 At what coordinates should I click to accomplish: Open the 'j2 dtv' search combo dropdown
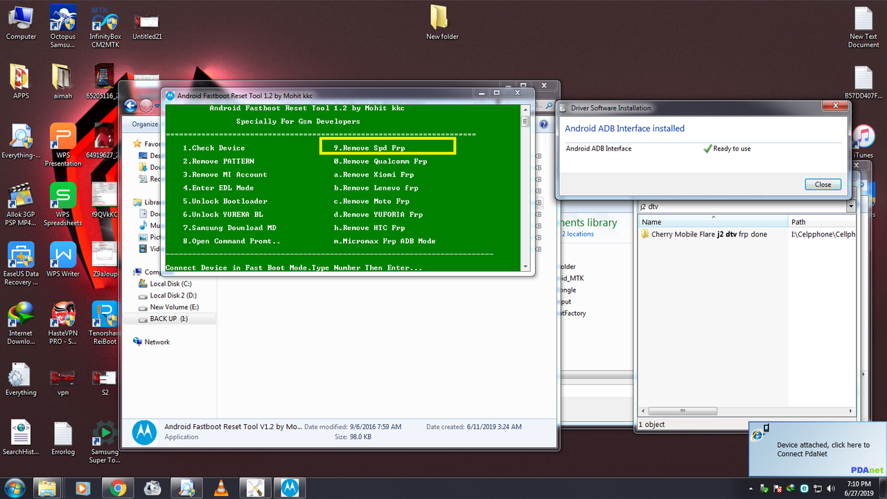point(851,207)
